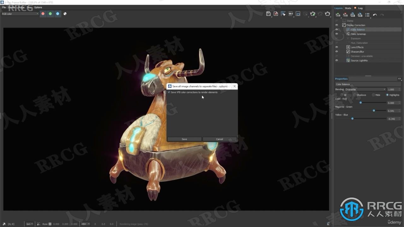Open the File menu
Screen dimensions: 404x227
pyautogui.click(x=4, y=7)
